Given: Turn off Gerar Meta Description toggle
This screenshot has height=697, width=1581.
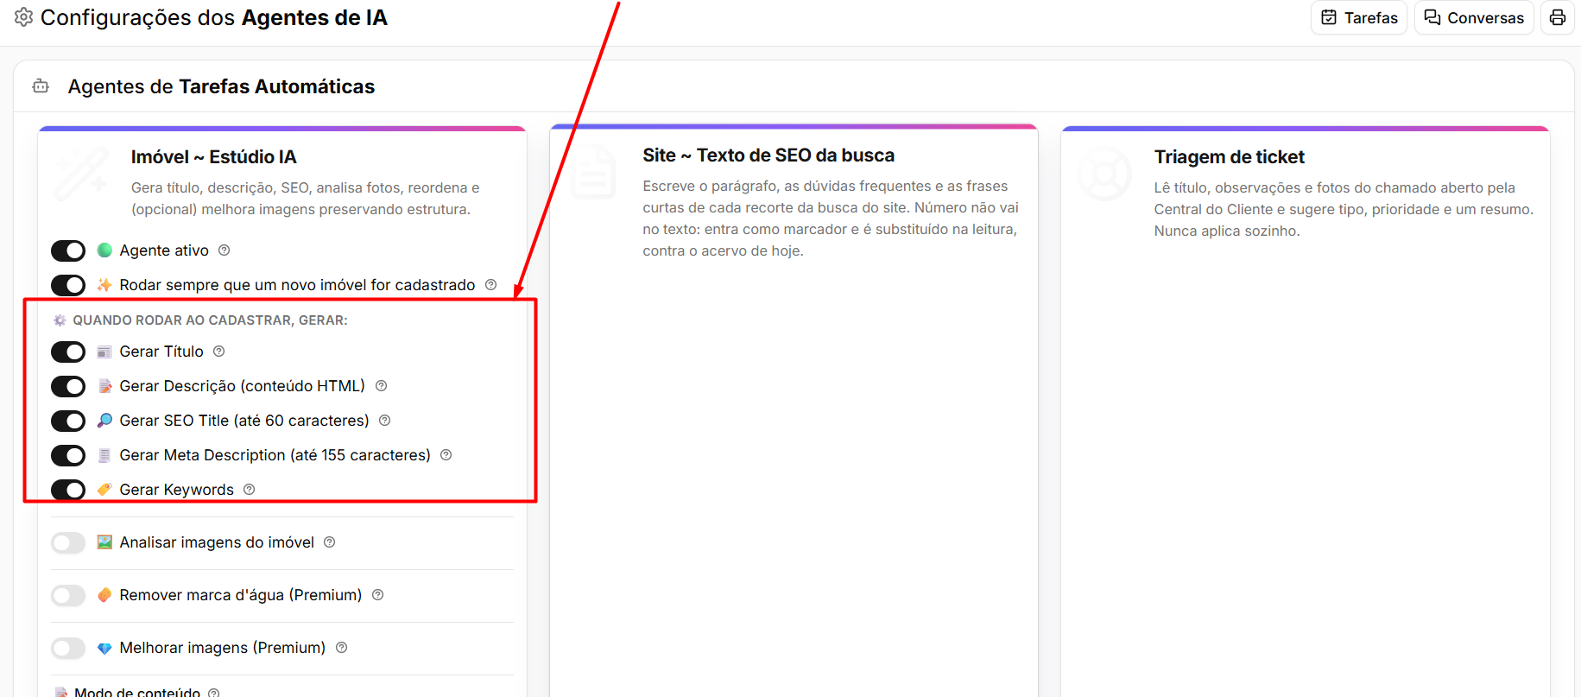Looking at the screenshot, I should coord(68,455).
